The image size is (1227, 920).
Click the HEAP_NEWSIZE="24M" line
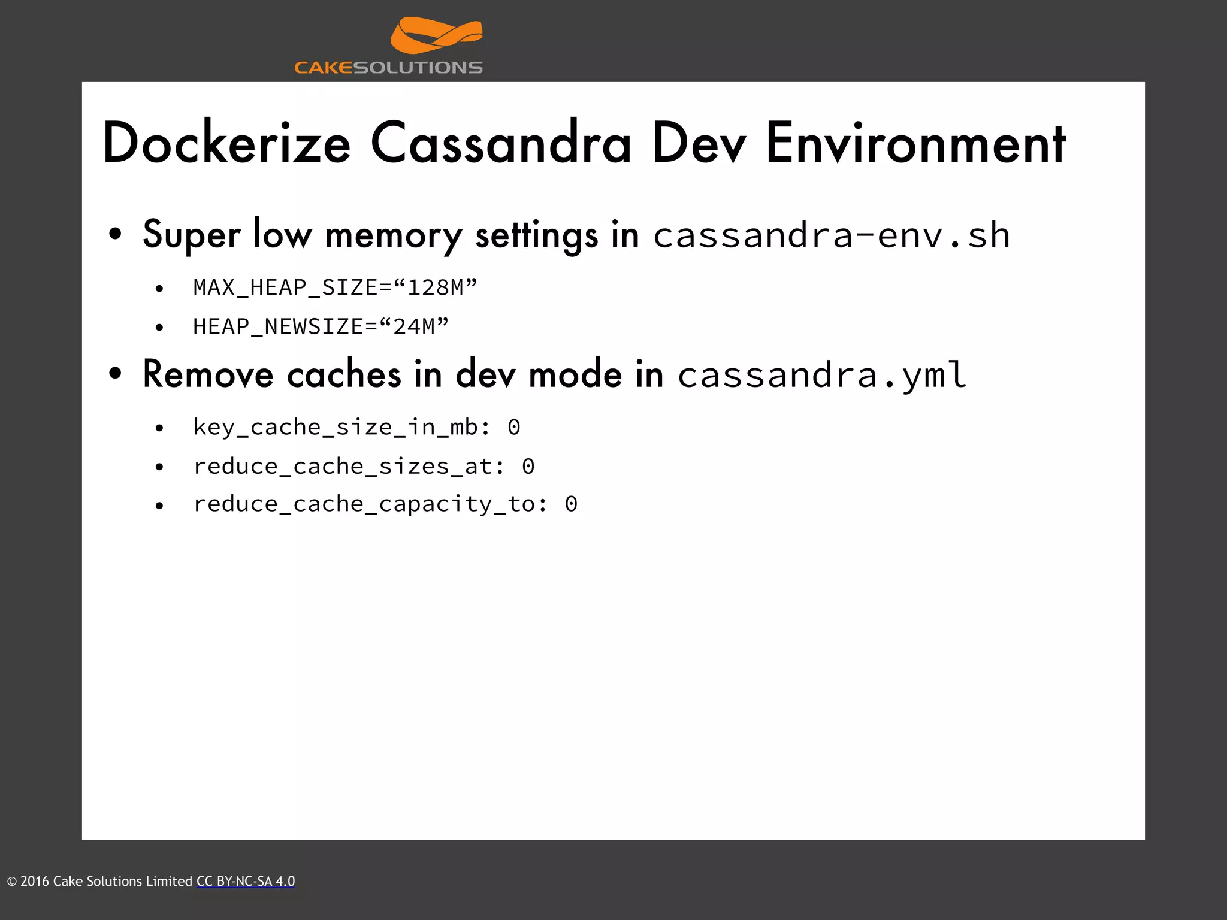point(321,326)
